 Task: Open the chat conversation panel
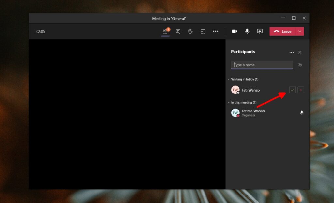178,31
